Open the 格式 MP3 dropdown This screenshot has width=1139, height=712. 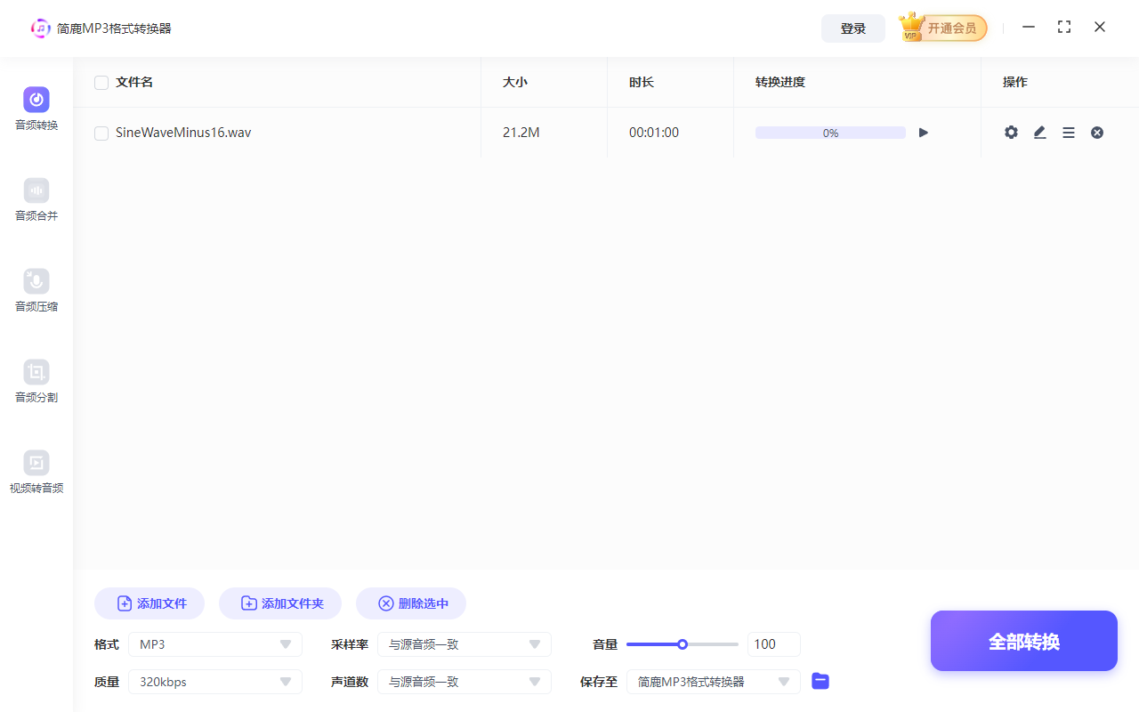(x=214, y=643)
